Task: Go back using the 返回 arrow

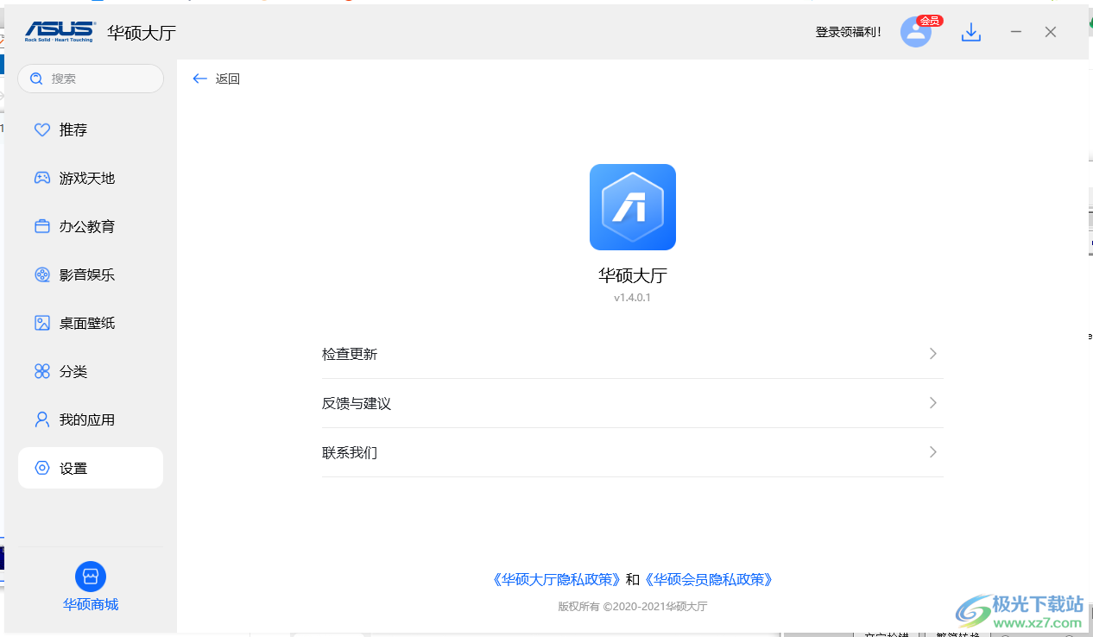Action: click(x=216, y=79)
